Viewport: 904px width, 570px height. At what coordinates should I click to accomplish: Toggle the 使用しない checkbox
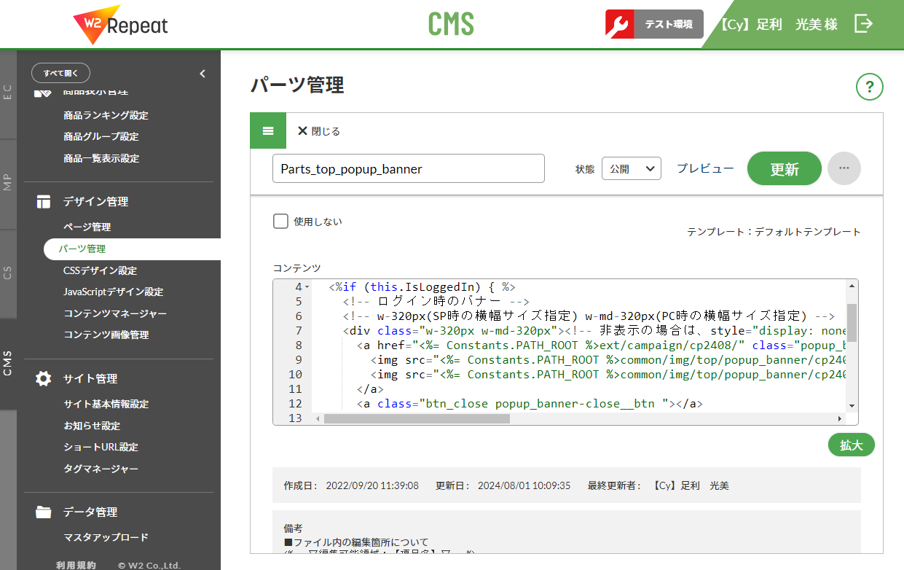(x=280, y=221)
